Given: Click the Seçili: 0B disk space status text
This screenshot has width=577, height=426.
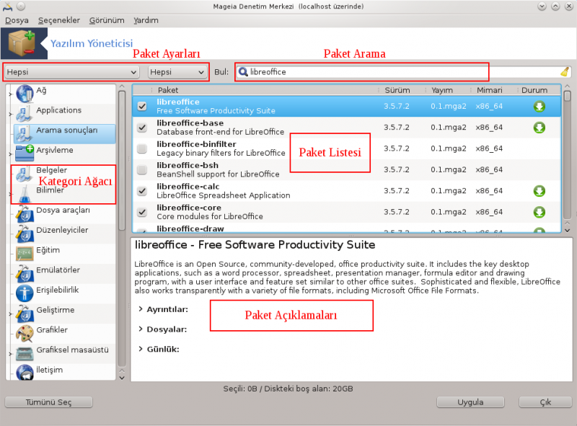Looking at the screenshot, I should 288,389.
